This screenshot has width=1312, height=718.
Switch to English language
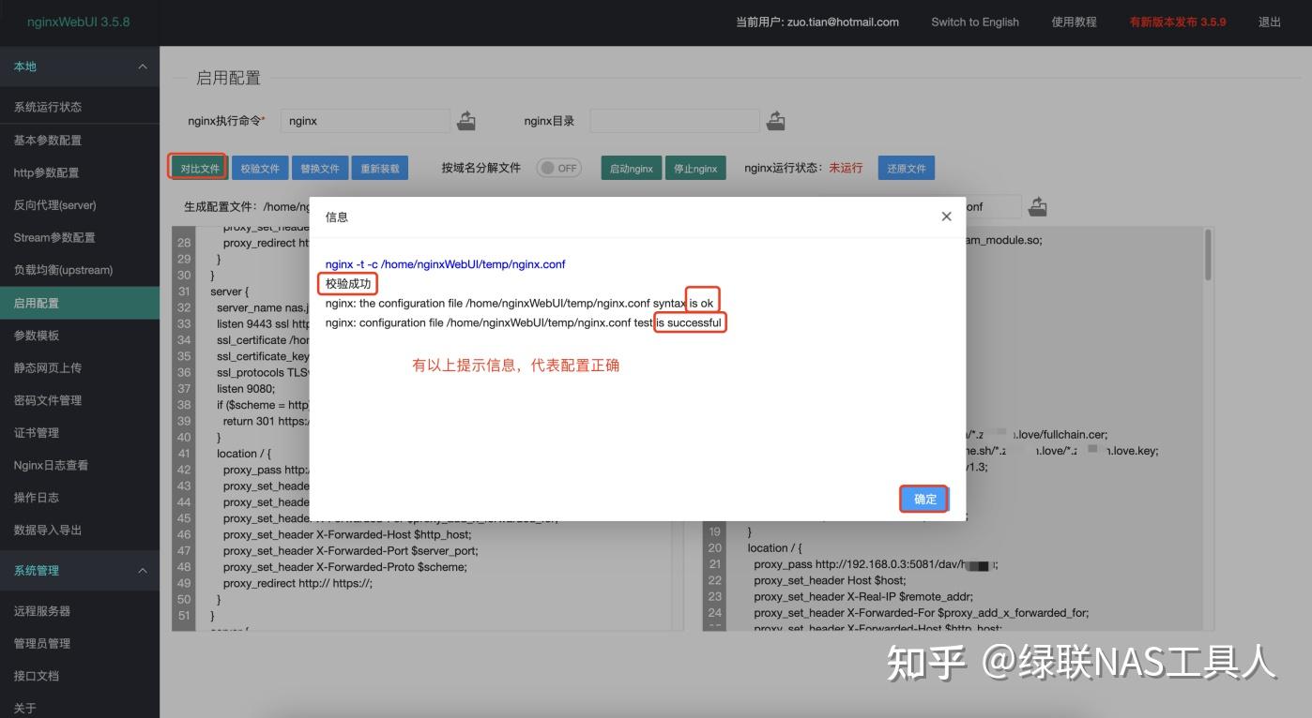(974, 22)
